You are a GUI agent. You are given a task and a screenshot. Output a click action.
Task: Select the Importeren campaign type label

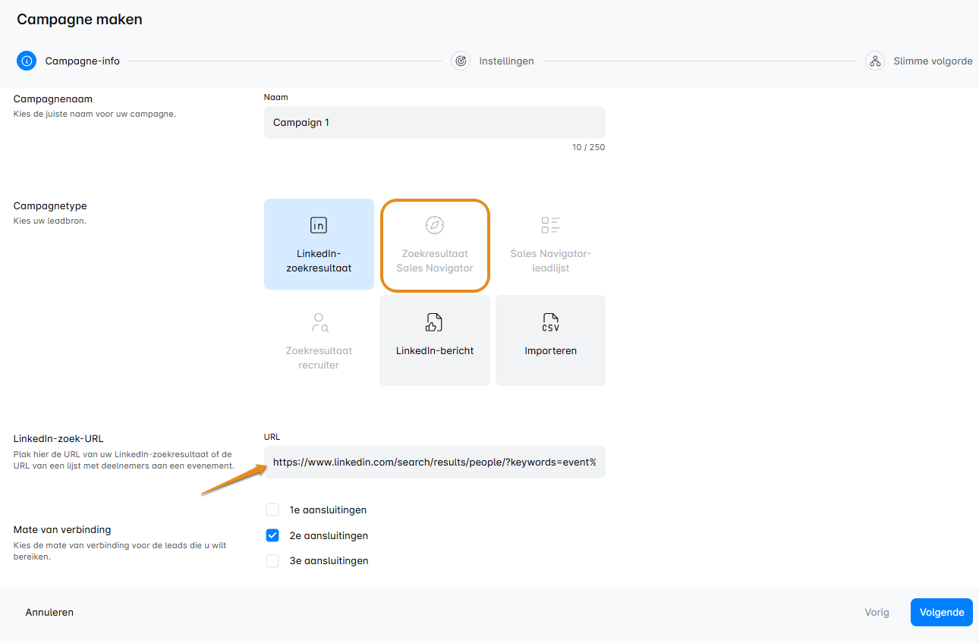pos(550,351)
